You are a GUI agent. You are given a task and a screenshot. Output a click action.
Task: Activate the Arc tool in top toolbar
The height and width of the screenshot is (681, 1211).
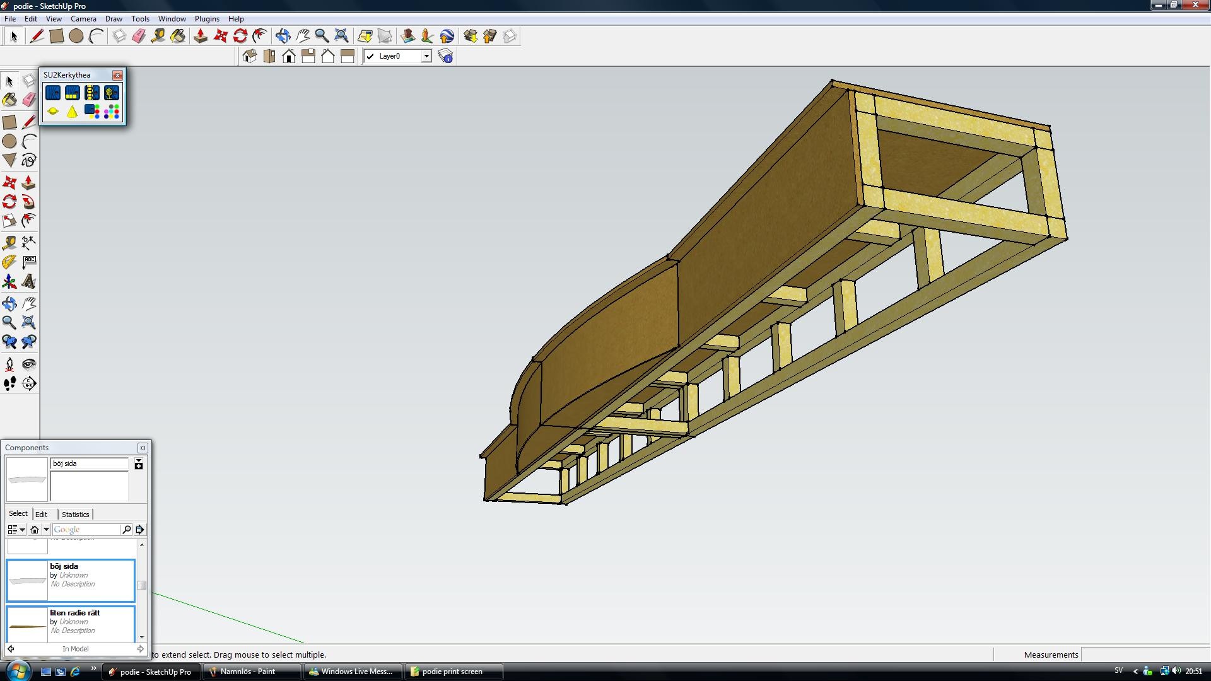[x=96, y=36]
